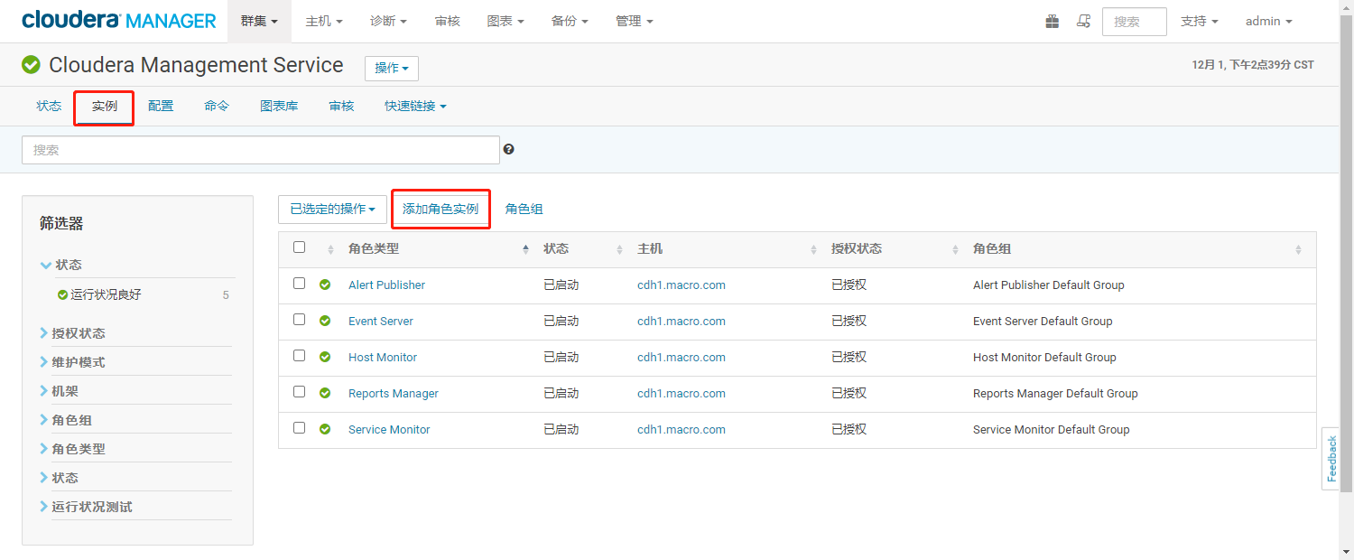This screenshot has width=1354, height=560.
Task: Open the Reports Manager role link
Action: (394, 393)
